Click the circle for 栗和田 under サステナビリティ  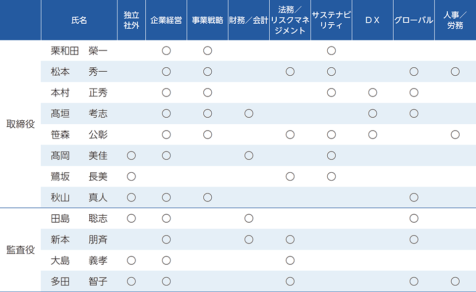(331, 50)
